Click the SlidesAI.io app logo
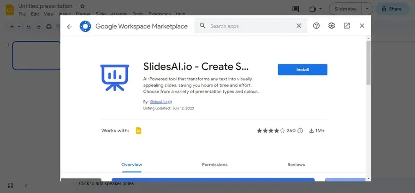This screenshot has width=415, height=193. point(115,78)
